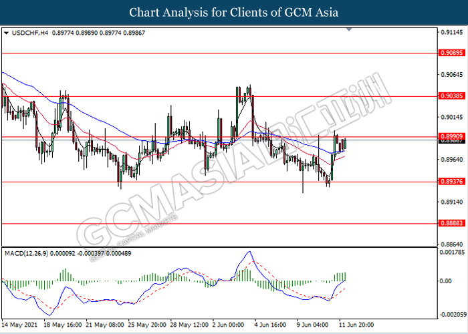Click the 2 Jun 00:00 date label
This screenshot has height=334, width=468.
pos(229,325)
